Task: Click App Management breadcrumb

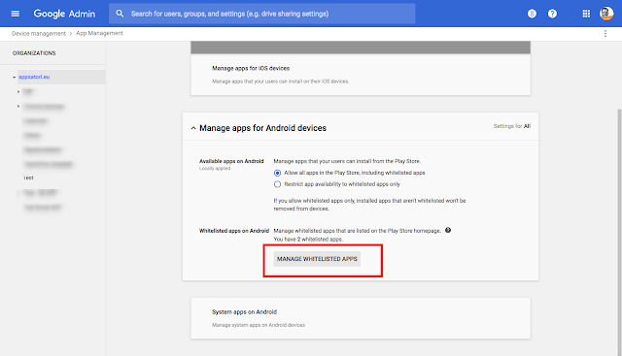Action: (99, 33)
